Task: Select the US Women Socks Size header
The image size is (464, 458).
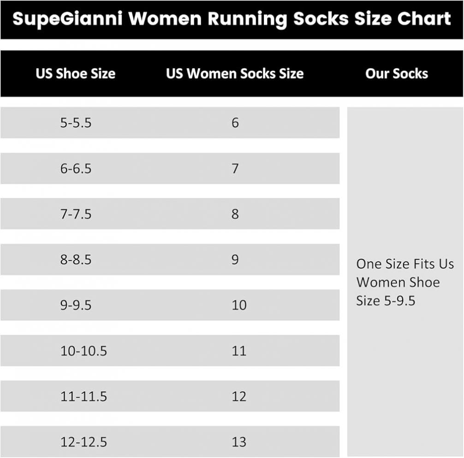Action: (x=235, y=73)
